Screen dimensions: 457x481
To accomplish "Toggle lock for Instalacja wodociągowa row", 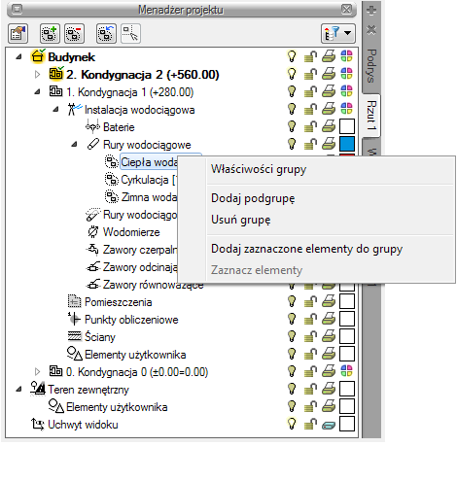I will [310, 109].
